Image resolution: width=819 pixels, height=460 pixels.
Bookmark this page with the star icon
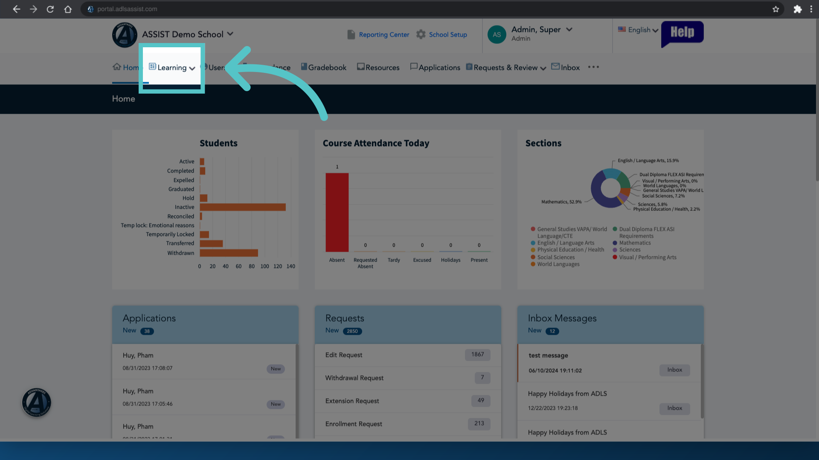coord(775,9)
